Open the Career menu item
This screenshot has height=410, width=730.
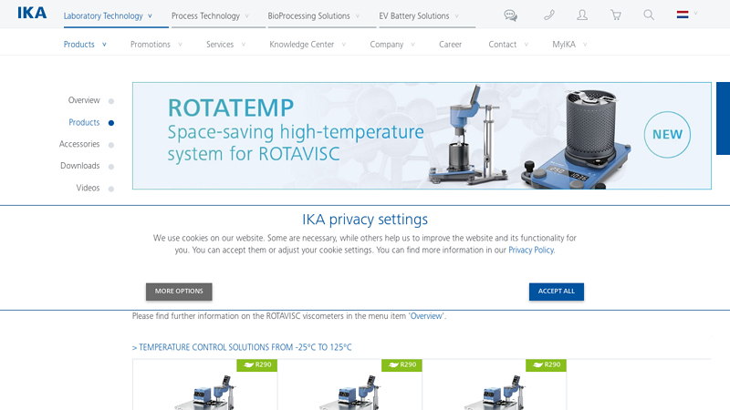click(x=450, y=44)
